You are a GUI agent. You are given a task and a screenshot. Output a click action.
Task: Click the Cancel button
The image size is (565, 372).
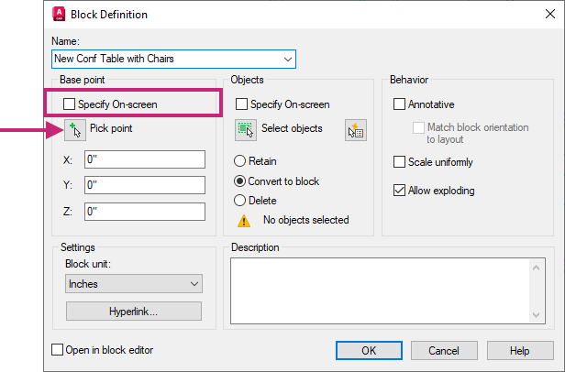click(444, 350)
